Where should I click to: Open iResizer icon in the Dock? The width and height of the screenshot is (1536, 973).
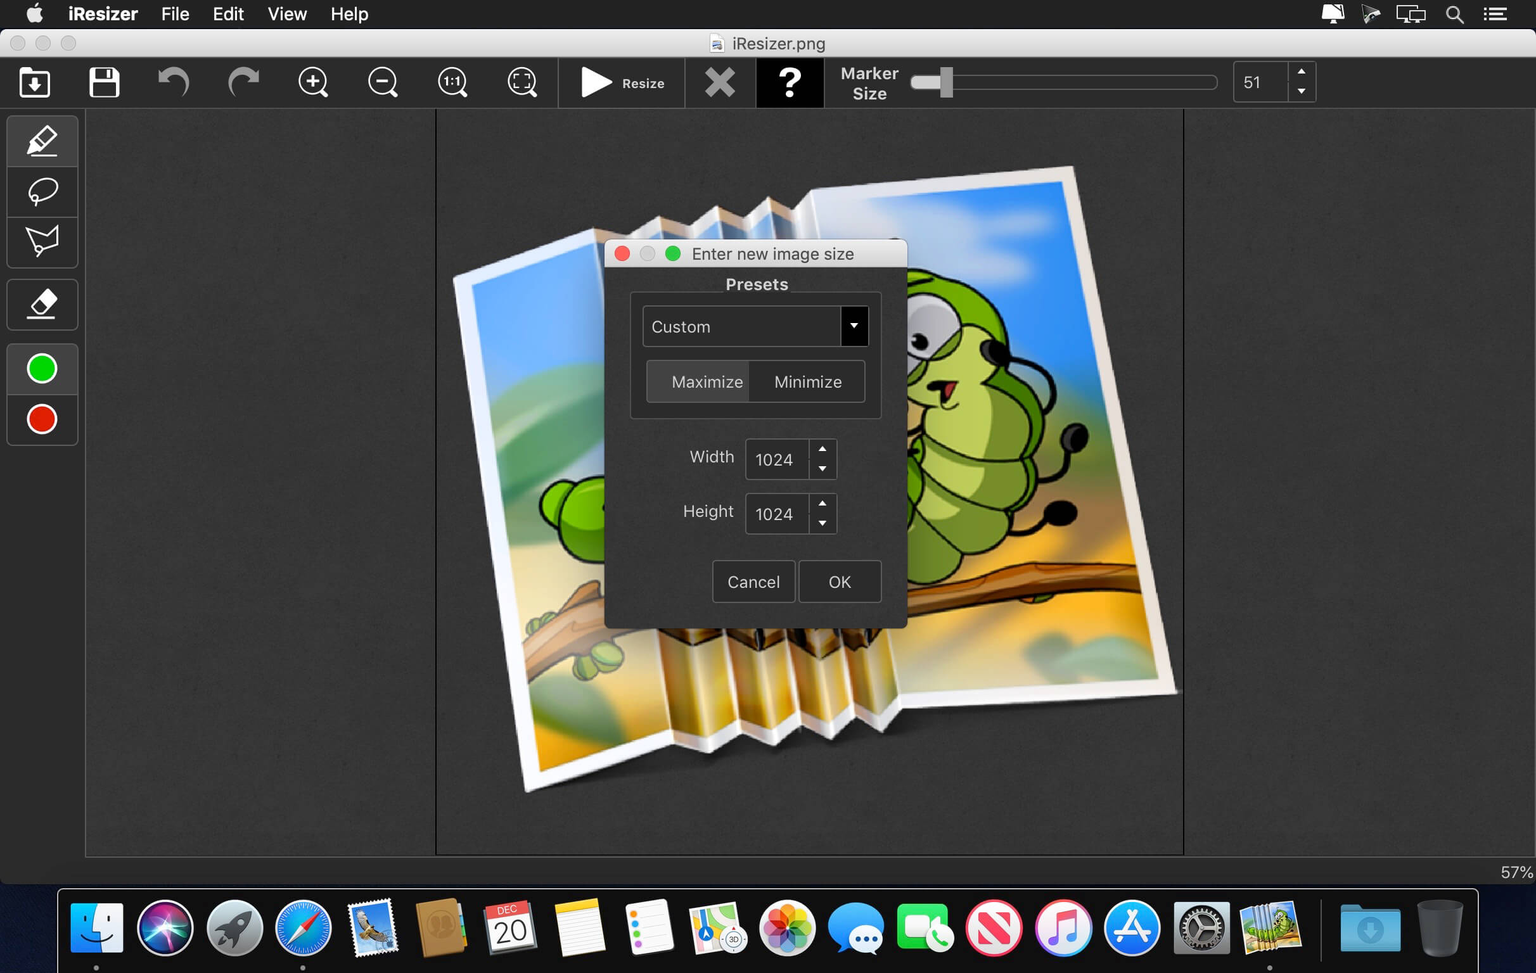pos(1270,929)
